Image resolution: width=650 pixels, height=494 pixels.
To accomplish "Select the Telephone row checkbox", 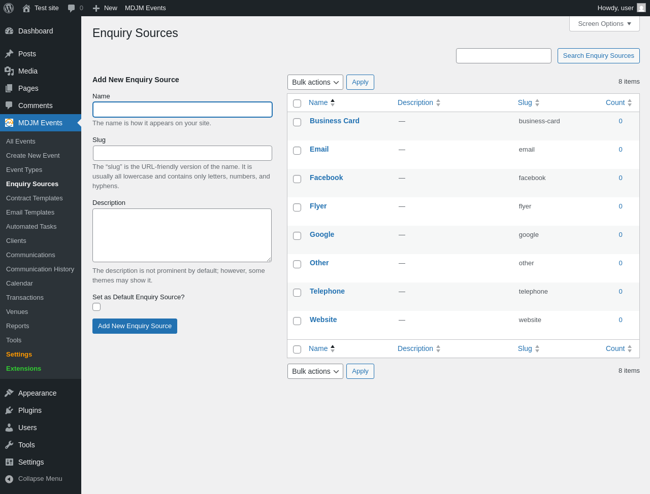I will pyautogui.click(x=297, y=293).
